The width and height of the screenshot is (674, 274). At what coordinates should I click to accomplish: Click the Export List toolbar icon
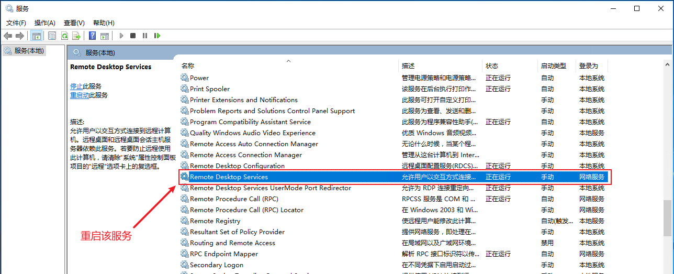tap(76, 36)
